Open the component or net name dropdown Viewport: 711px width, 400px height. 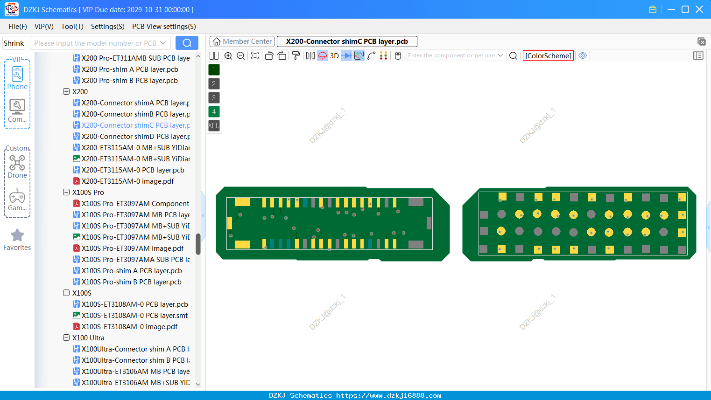click(500, 55)
